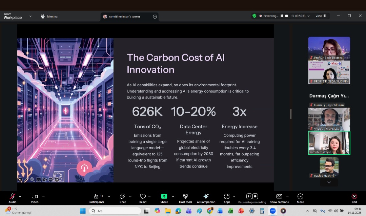Open the View layout menu
The height and width of the screenshot is (216, 366).
(x=321, y=16)
